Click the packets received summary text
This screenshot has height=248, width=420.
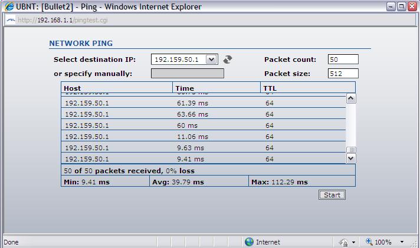[129, 171]
